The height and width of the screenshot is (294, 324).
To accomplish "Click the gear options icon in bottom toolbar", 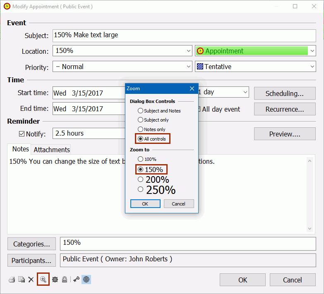I will (x=55, y=280).
